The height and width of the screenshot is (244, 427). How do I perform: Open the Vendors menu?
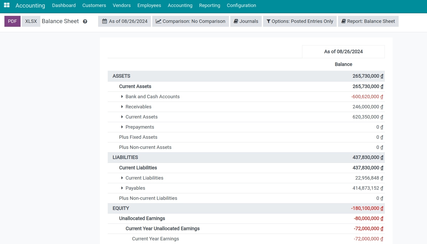tap(122, 5)
